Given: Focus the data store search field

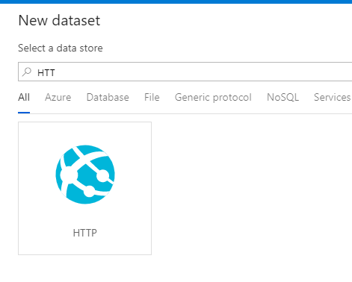Looking at the screenshot, I should click(185, 72).
